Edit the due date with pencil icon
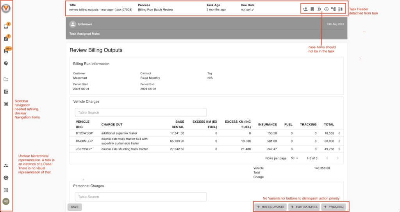 pyautogui.click(x=253, y=9)
